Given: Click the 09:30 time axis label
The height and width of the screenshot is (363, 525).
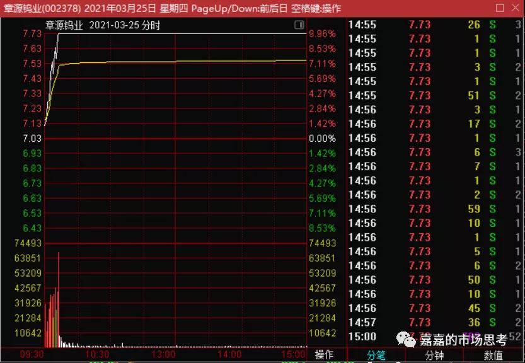Looking at the screenshot, I should pyautogui.click(x=32, y=354).
